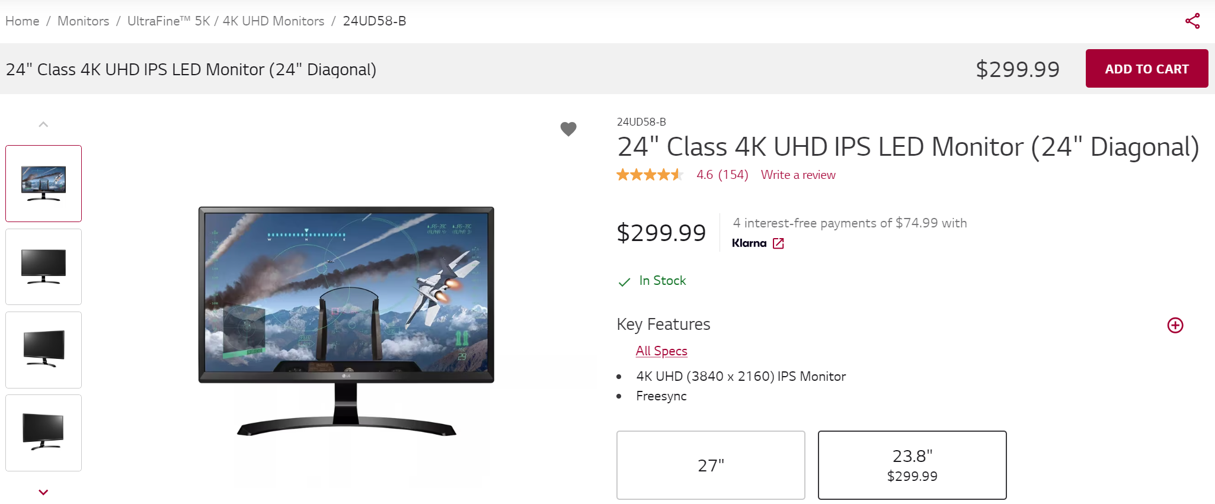Show more thumbnails with down chevron
This screenshot has width=1215, height=504.
[x=43, y=492]
